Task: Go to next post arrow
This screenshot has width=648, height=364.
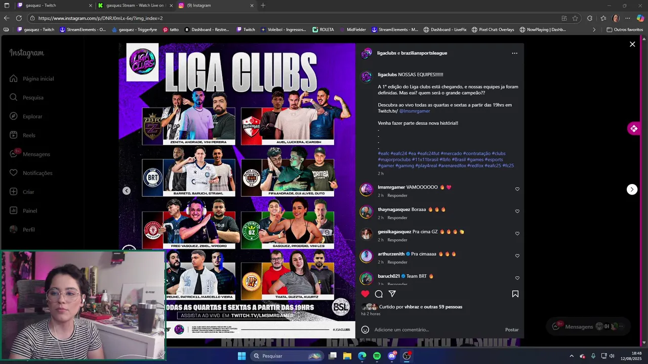Action: pyautogui.click(x=632, y=189)
